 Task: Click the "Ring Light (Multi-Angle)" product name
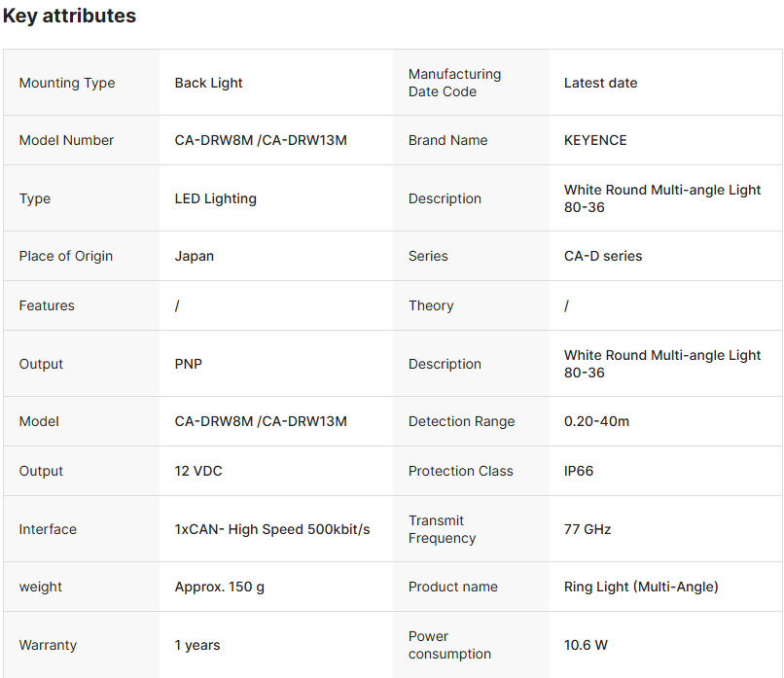tap(641, 587)
